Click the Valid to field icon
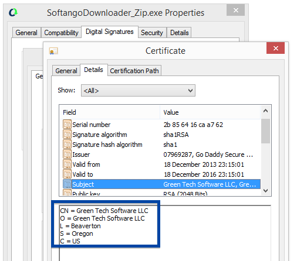This screenshot has height=261, width=297. [x=67, y=174]
